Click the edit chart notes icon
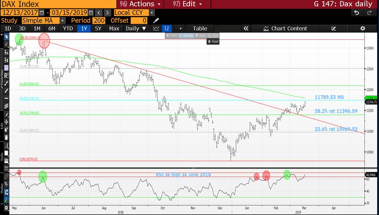Image resolution: width=379 pixels, height=215 pixels. click(334, 28)
